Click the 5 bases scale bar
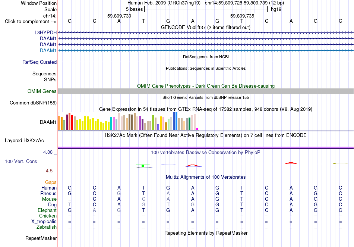Viewport: 354px width, 247px height. 206,9
